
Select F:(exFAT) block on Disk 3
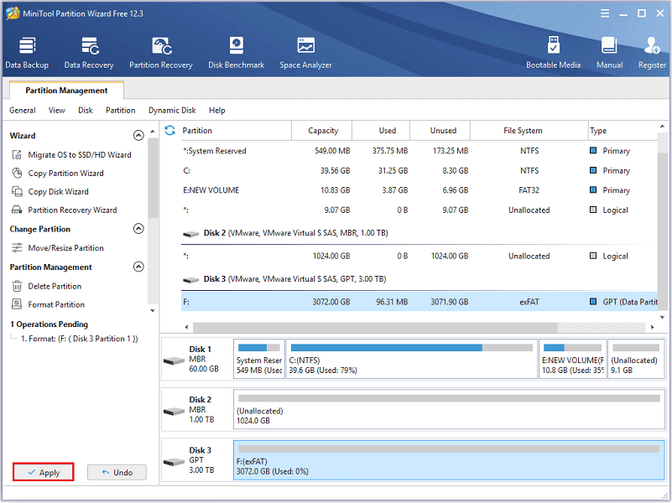pos(449,460)
